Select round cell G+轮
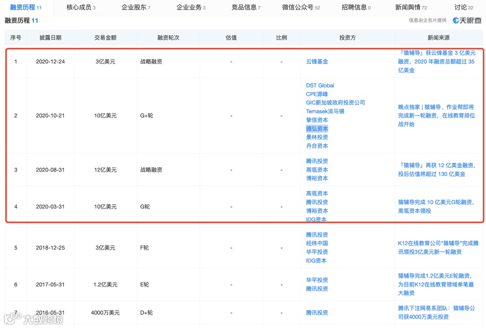Viewport: 486px width, 328px height. pos(147,116)
